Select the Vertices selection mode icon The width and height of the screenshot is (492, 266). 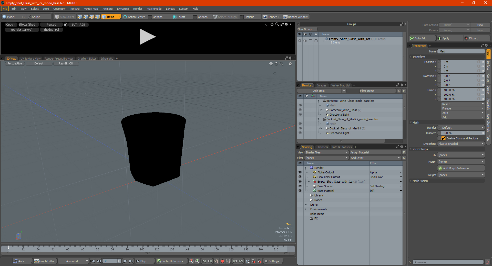click(80, 17)
